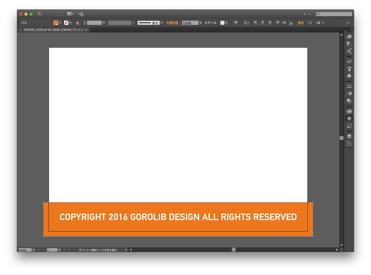
Task: Open the artboard number dropdown
Action: (59, 250)
